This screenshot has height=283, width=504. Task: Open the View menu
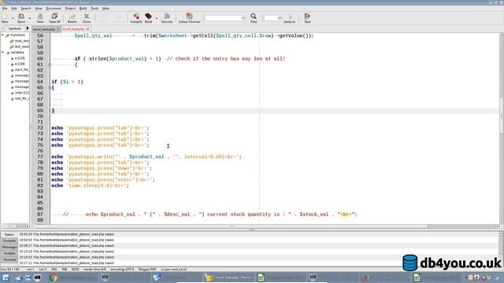(39, 9)
